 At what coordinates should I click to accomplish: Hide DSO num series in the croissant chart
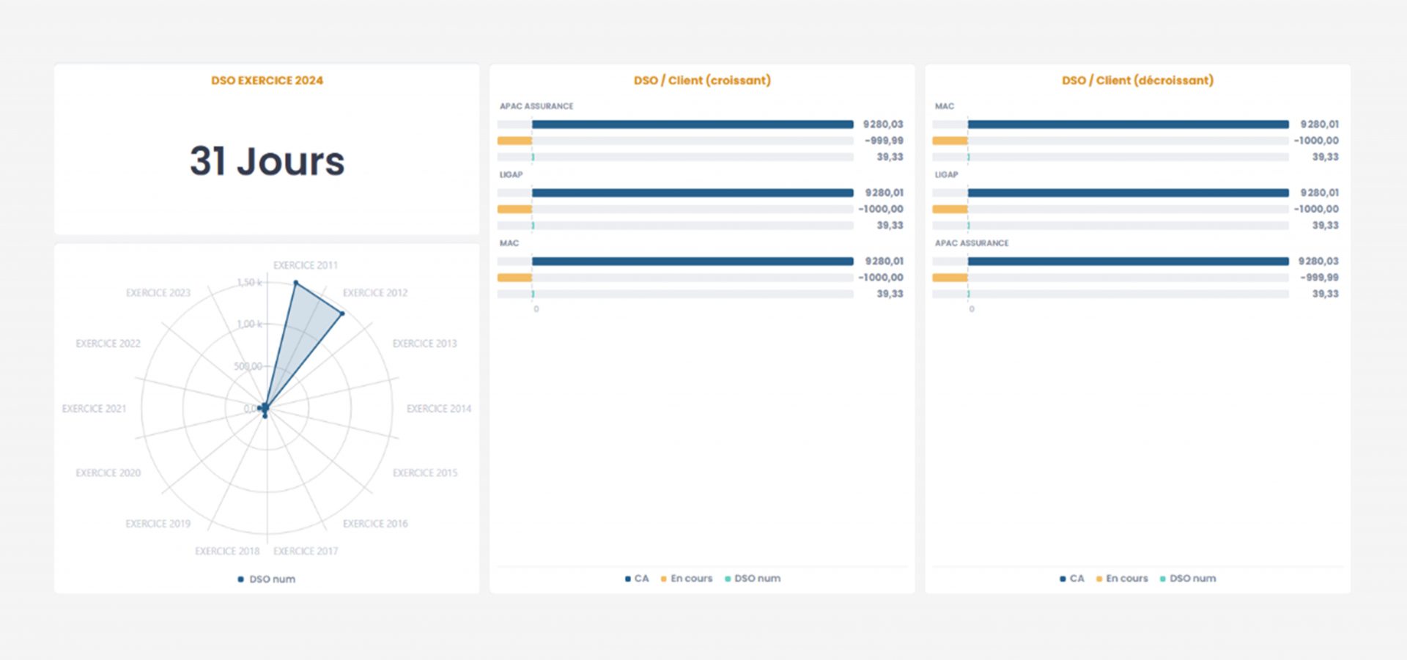pos(753,579)
